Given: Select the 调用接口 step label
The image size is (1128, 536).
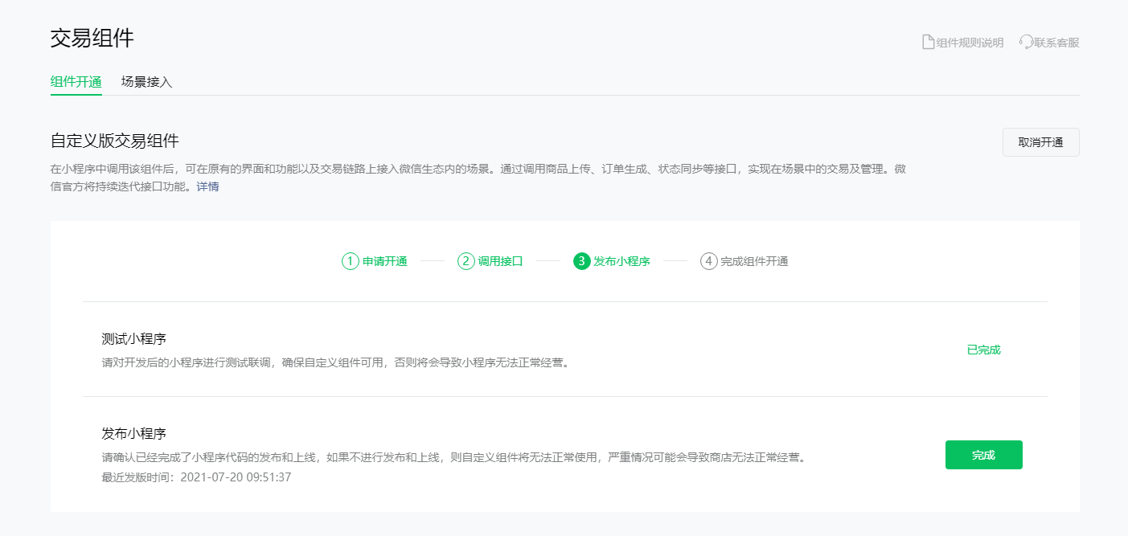Looking at the screenshot, I should [x=501, y=261].
